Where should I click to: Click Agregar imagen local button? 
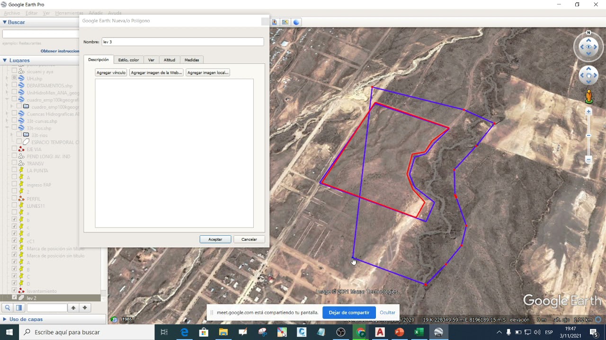pos(208,73)
